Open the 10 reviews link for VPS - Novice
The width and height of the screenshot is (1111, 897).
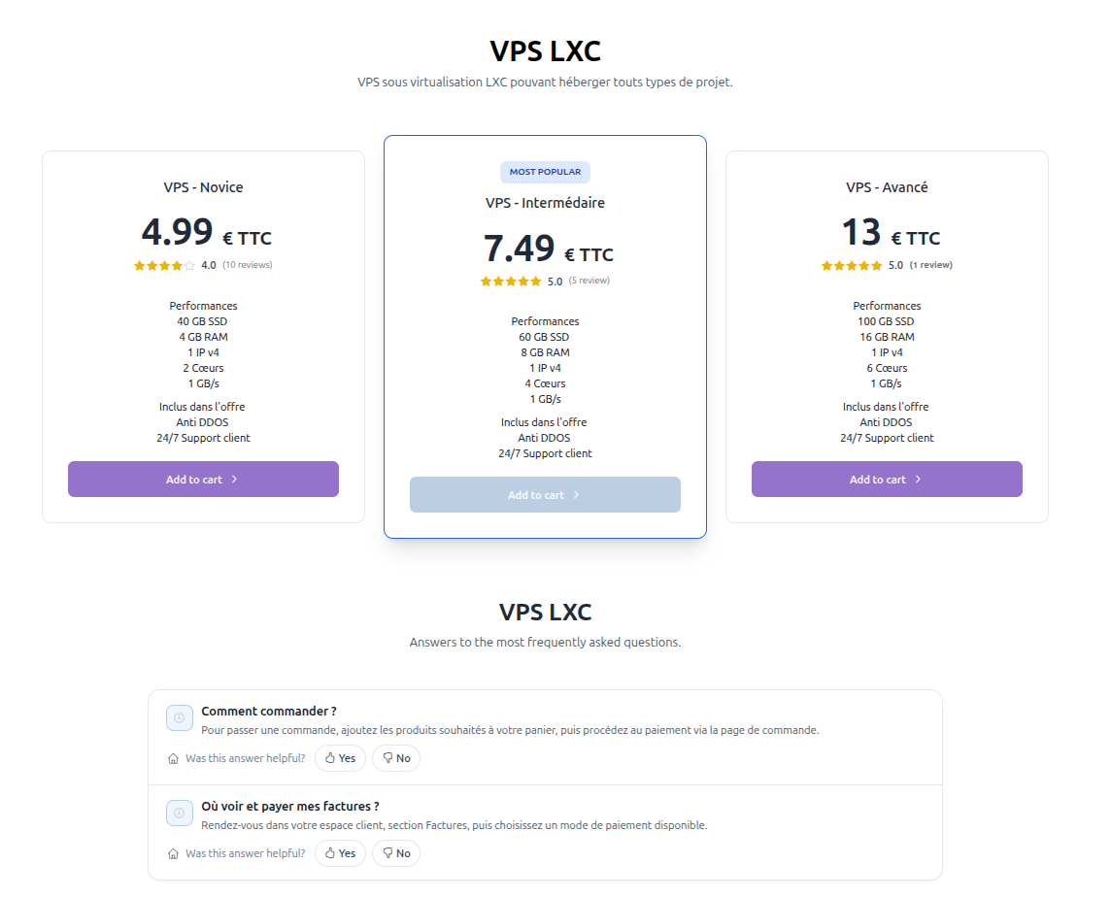[248, 264]
